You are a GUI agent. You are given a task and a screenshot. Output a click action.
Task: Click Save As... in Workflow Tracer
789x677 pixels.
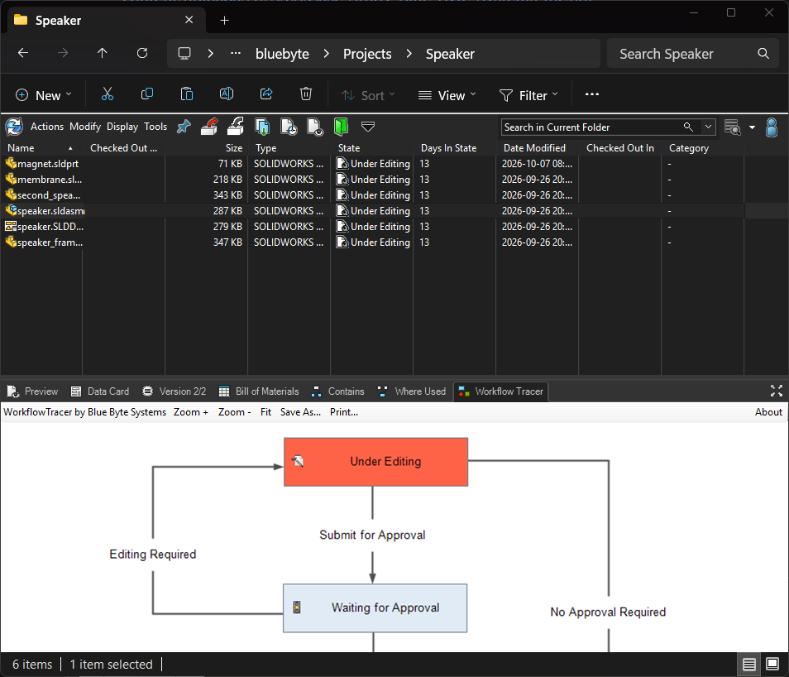[300, 412]
